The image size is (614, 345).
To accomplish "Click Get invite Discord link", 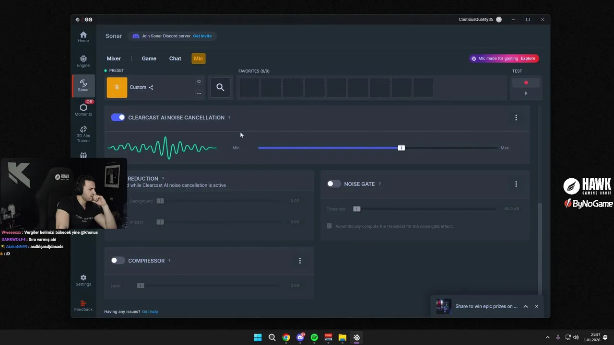I will [202, 36].
